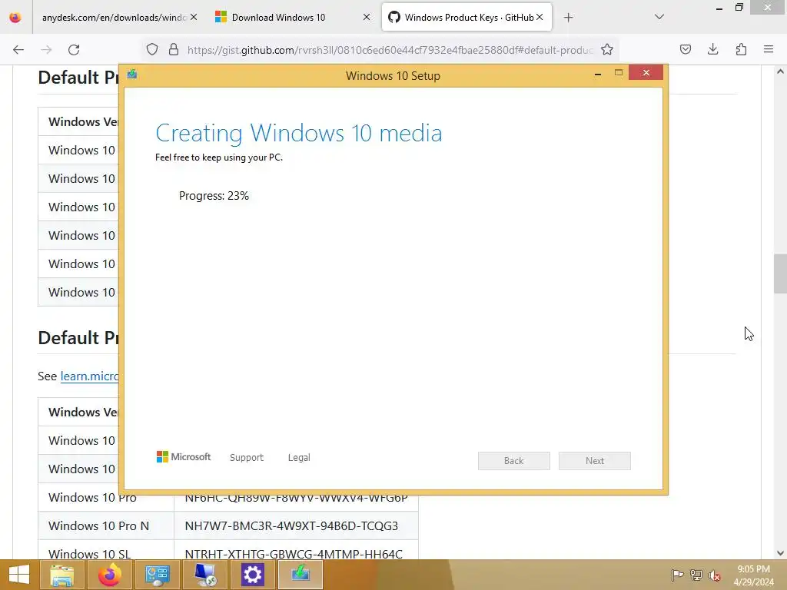Image resolution: width=787 pixels, height=590 pixels.
Task: Close the Download Windows 10 tab
Action: point(367,17)
